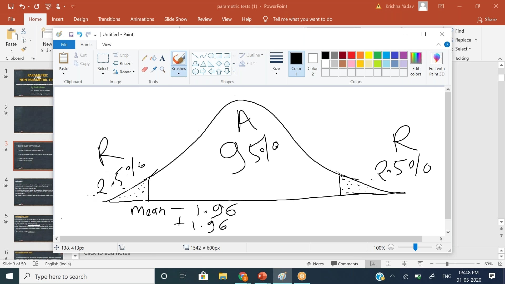The image size is (505, 284).
Task: Click Paint's Save icon in title bar
Action: 71,34
